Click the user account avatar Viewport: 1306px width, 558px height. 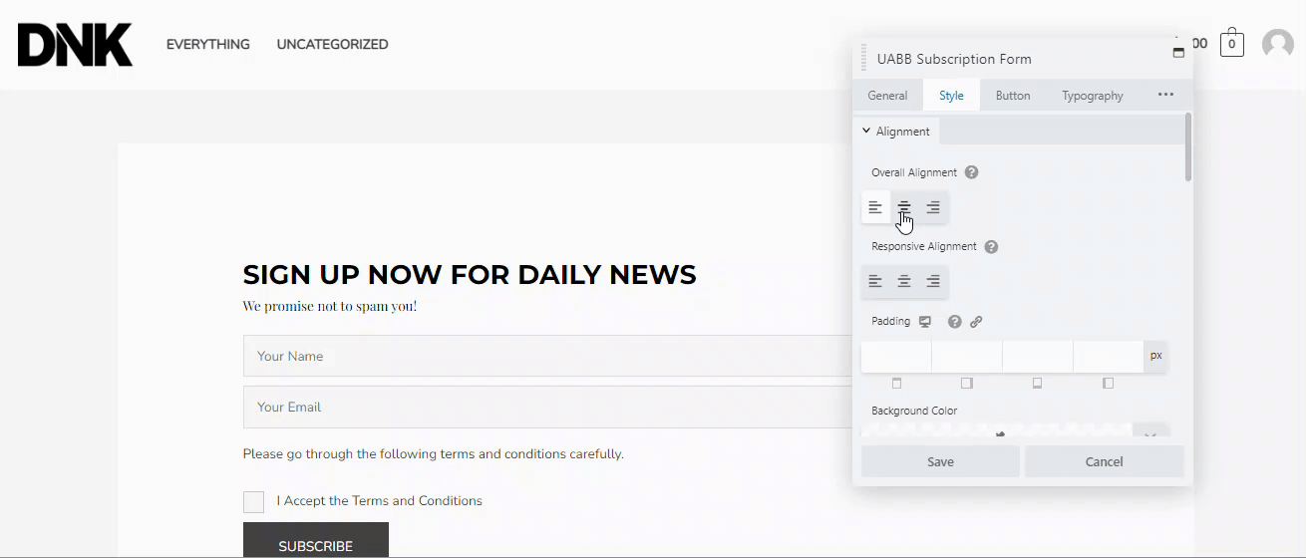click(x=1277, y=44)
